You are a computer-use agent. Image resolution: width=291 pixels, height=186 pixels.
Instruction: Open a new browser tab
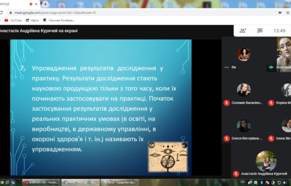tap(45, 4)
